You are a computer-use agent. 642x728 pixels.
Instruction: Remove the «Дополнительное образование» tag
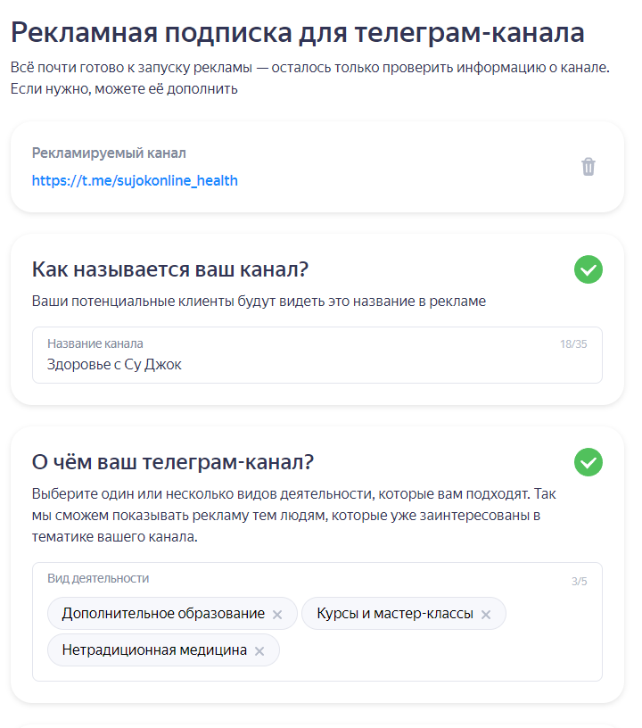point(276,613)
